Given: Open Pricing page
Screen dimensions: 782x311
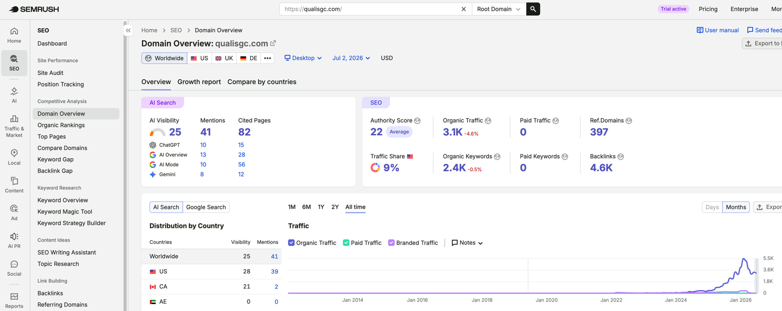Looking at the screenshot, I should 708,9.
